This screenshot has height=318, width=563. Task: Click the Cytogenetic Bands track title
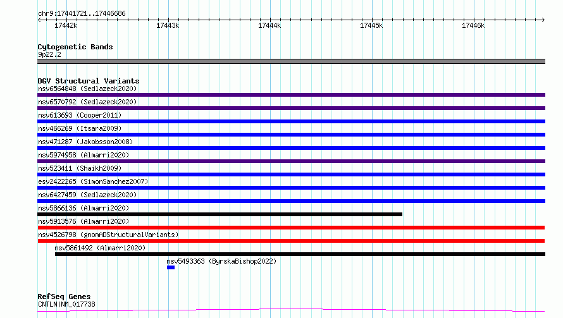pos(75,47)
